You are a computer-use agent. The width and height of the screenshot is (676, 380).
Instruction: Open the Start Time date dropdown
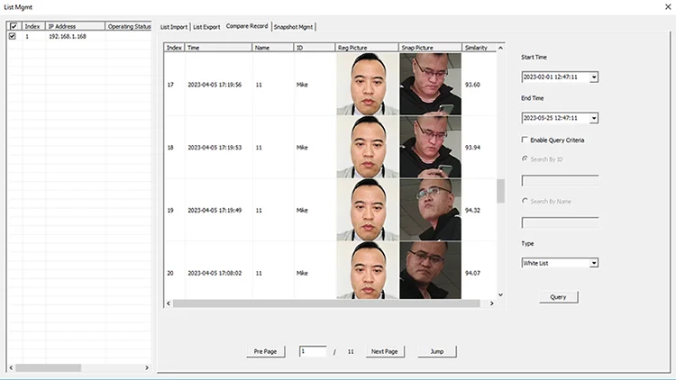tap(594, 77)
